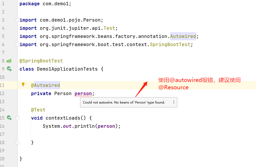This screenshot has height=167, width=256.
Task: Click the @SpringBootTest annotation on line 8
Action: tap(41, 61)
